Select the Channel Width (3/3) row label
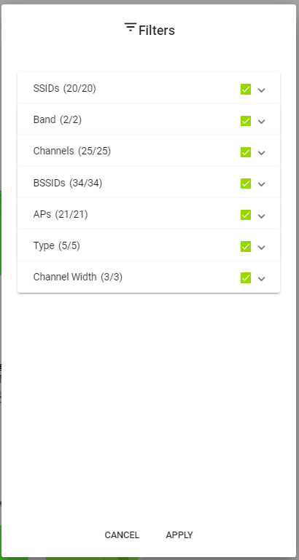299x560 pixels. [77, 277]
